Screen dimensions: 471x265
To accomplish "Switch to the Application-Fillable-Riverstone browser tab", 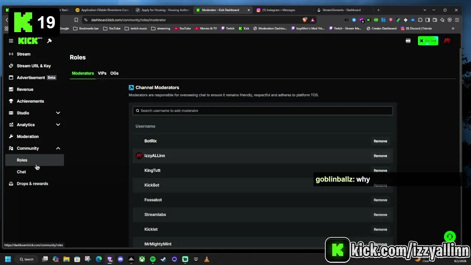I will (x=102, y=10).
